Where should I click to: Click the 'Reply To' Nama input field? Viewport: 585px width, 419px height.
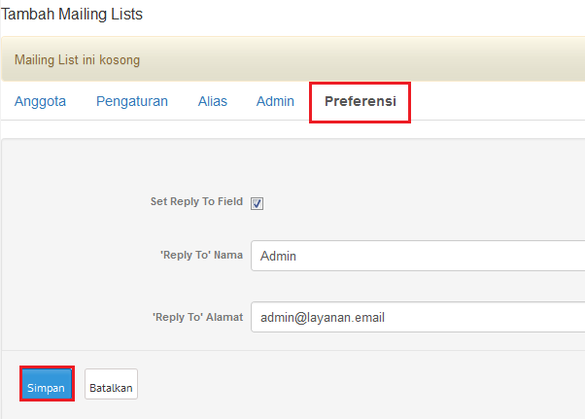point(418,256)
